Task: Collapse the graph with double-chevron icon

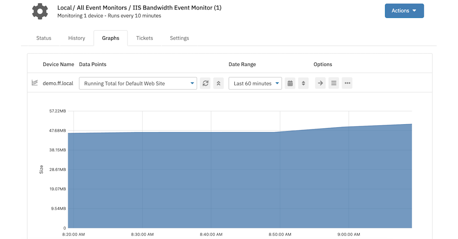Action: coord(218,83)
